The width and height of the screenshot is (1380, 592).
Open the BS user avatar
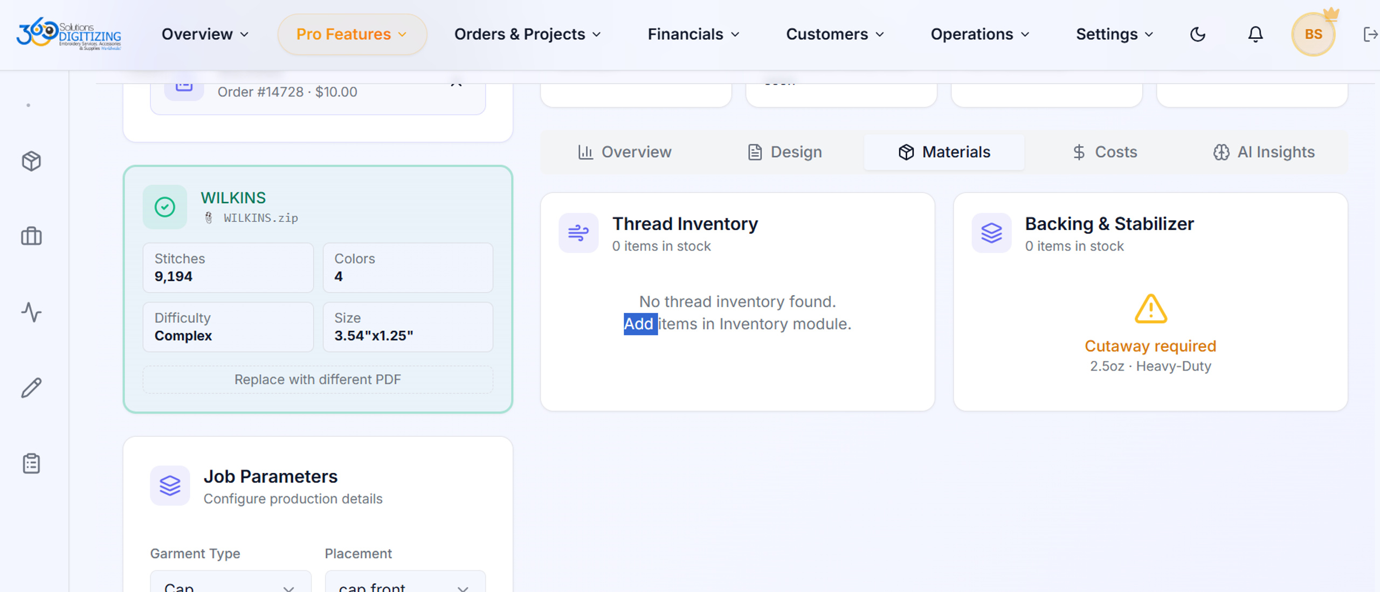pyautogui.click(x=1313, y=34)
